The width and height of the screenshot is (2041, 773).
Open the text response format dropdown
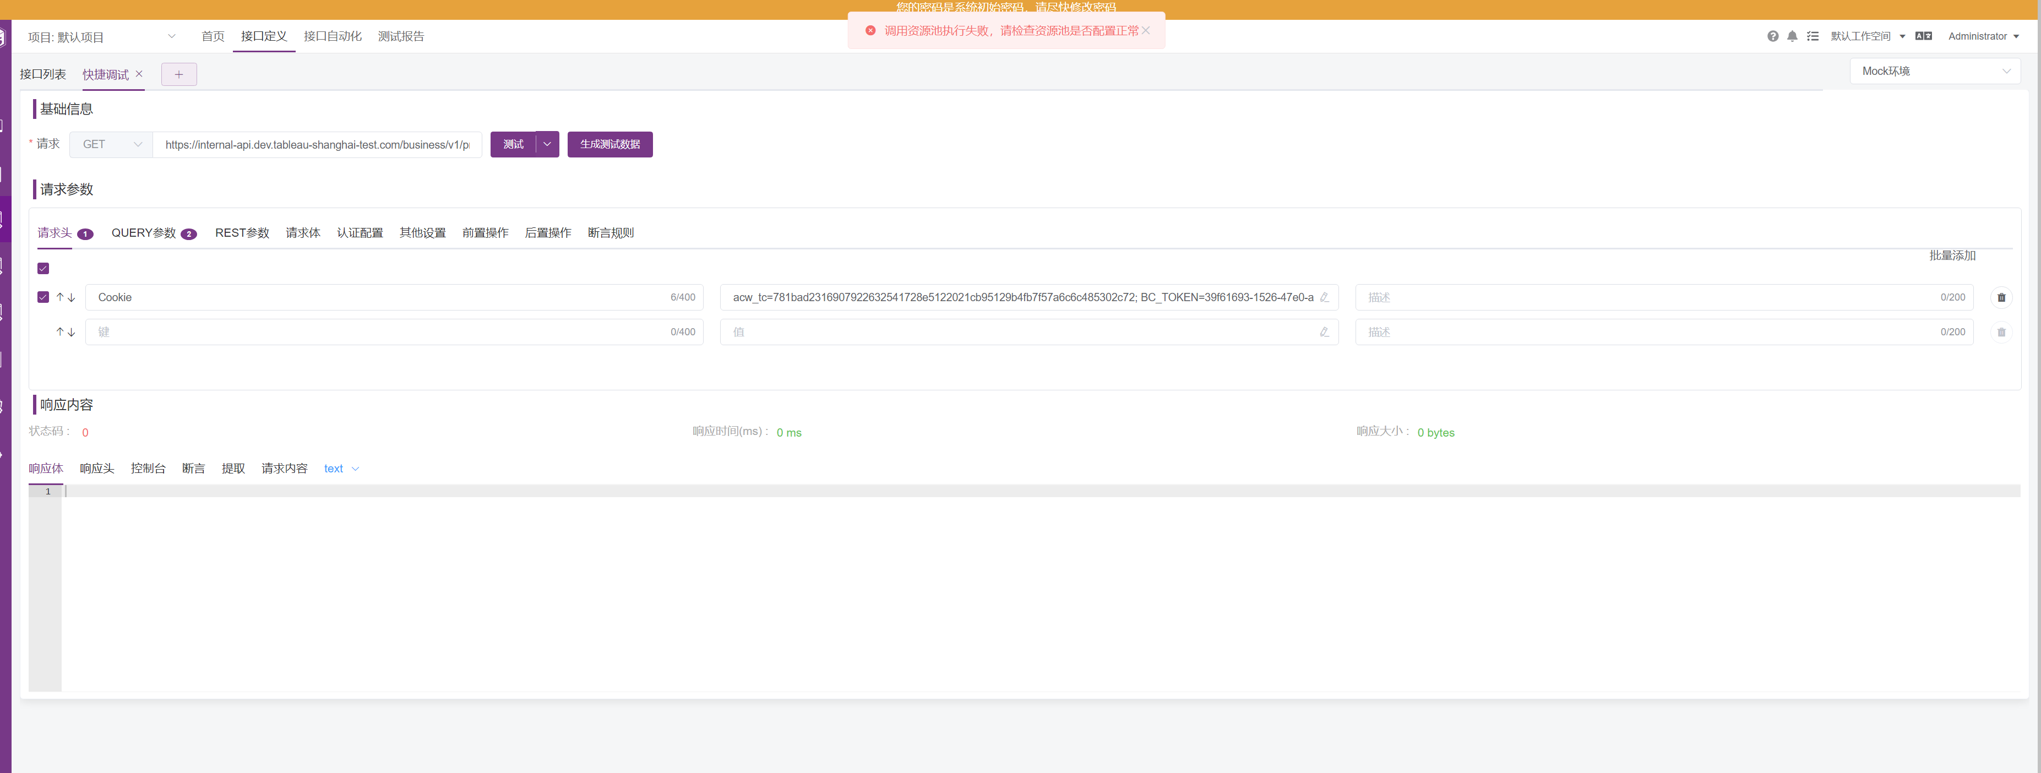[341, 469]
